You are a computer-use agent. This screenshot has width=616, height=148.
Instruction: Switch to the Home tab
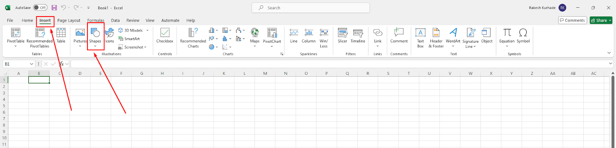27,20
